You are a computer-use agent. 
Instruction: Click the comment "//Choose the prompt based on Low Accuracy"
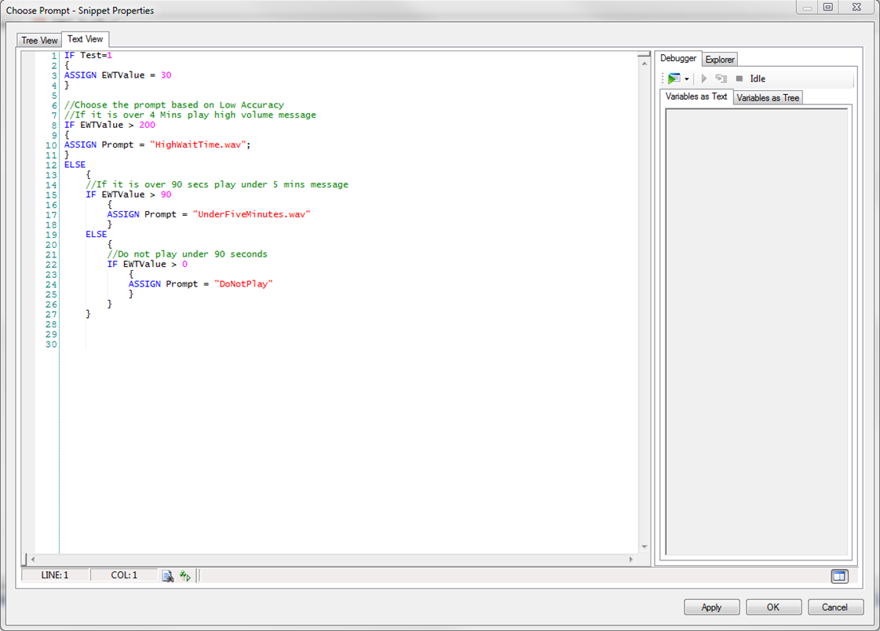coord(174,105)
